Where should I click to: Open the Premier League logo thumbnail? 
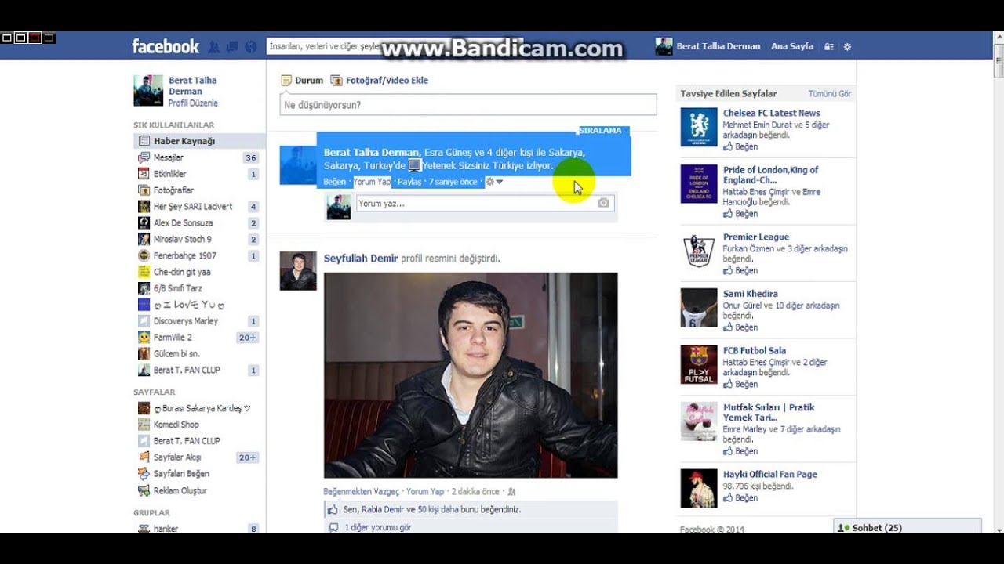click(699, 251)
